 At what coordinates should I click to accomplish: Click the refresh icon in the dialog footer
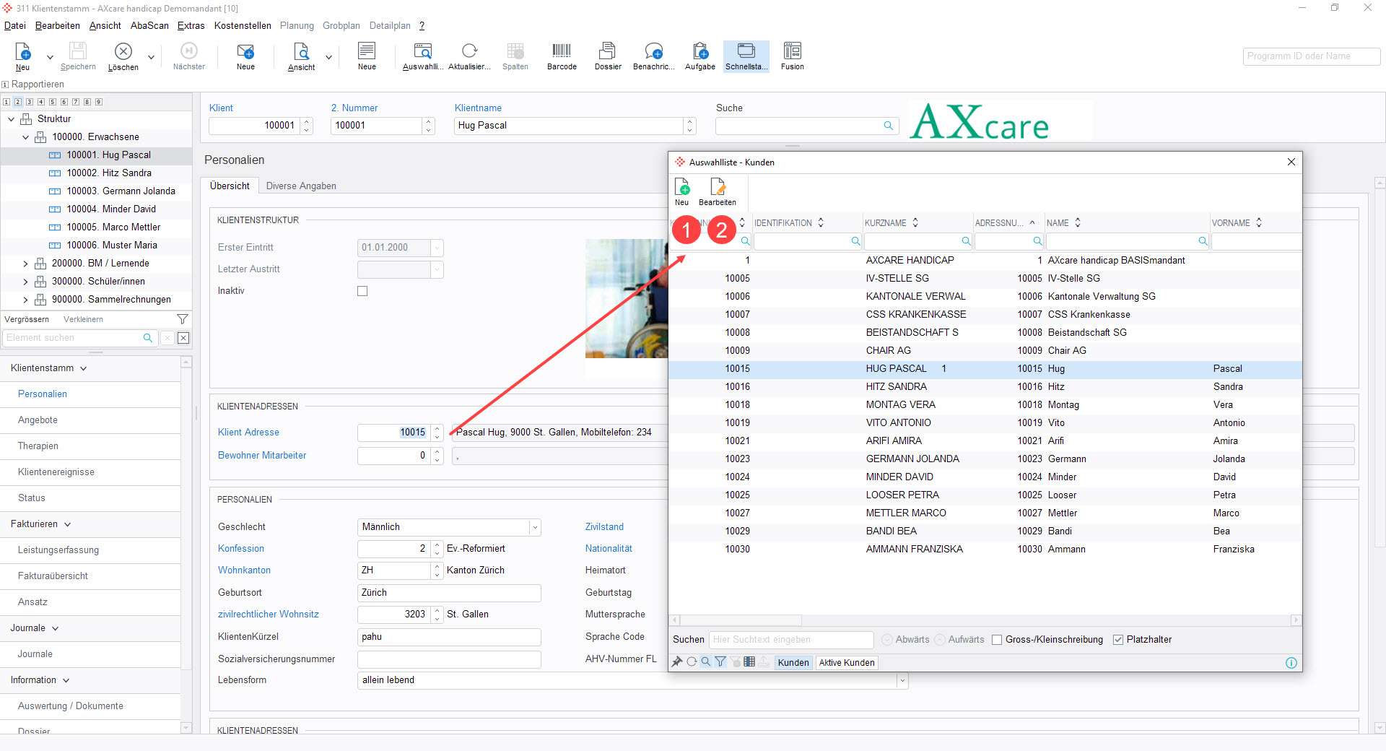click(x=692, y=662)
